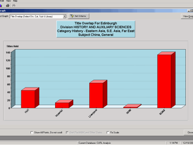Click the Close button at bottom right

189,133
